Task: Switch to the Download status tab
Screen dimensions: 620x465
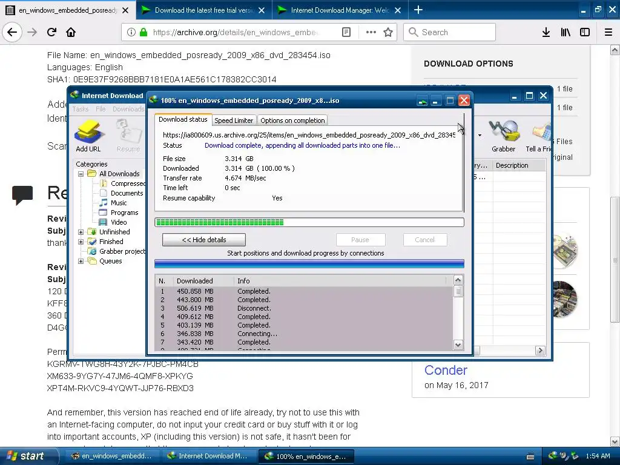Action: click(183, 119)
